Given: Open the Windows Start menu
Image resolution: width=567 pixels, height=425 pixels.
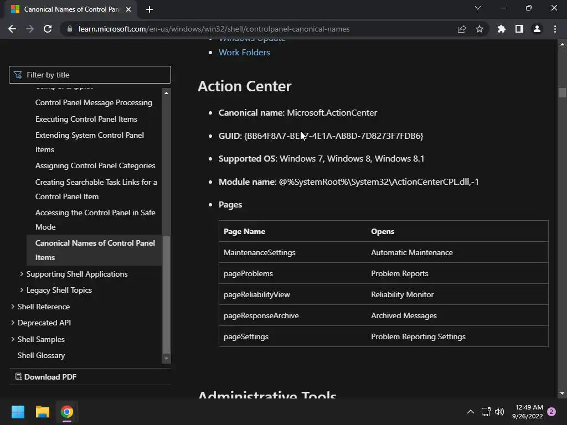Looking at the screenshot, I should click(18, 412).
